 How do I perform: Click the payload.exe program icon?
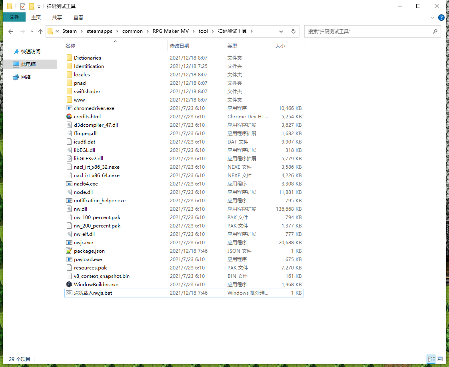pos(69,259)
